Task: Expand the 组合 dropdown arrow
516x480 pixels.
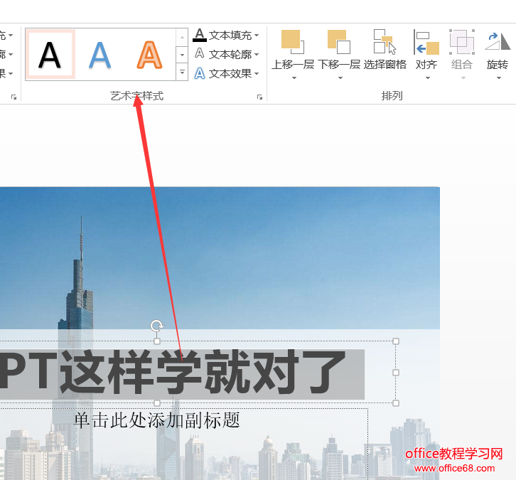Action: click(463, 78)
